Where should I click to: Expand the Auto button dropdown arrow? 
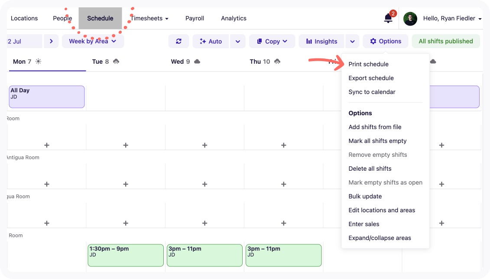(x=237, y=41)
